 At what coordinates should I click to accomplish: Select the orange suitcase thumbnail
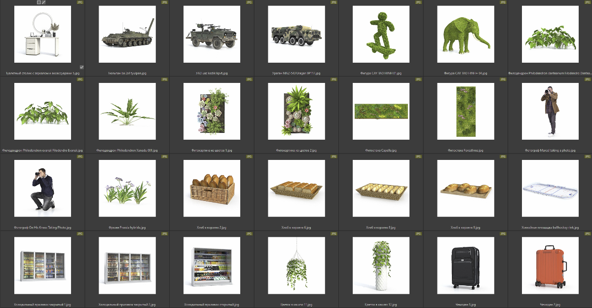coord(550,265)
